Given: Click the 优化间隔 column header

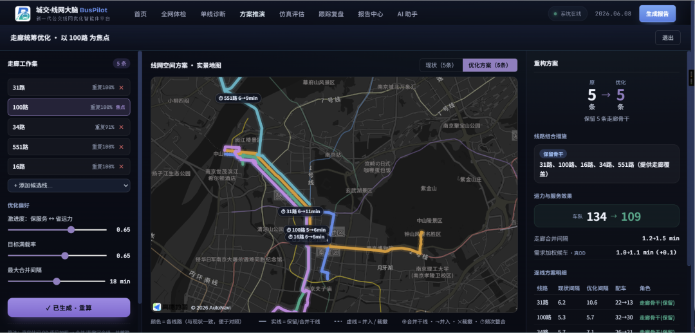Looking at the screenshot, I should 597,288.
